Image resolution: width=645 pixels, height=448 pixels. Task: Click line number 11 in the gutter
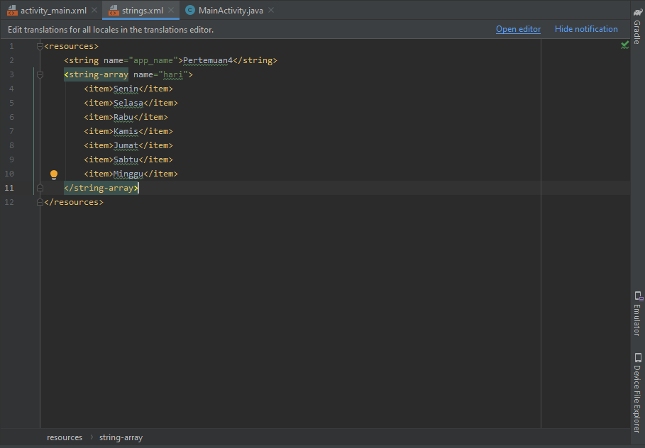[9, 188]
